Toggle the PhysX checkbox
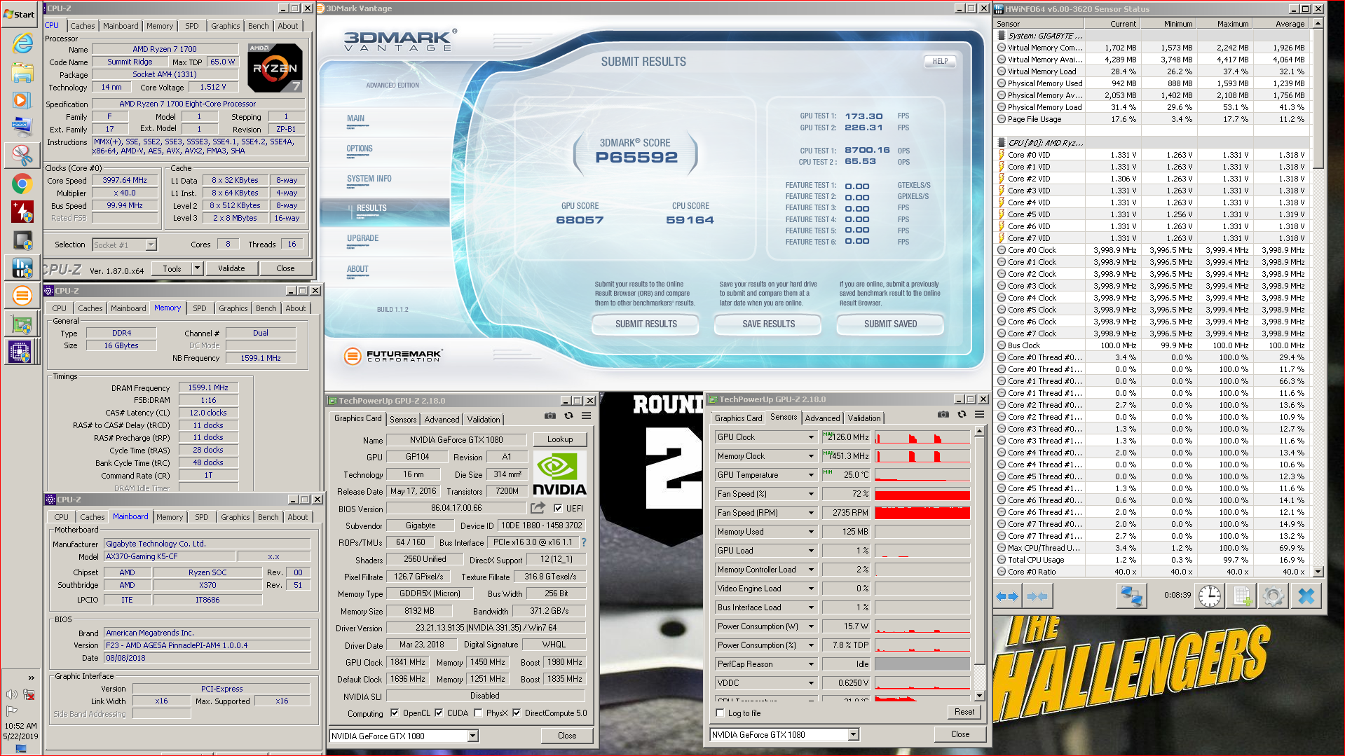 pos(478,713)
